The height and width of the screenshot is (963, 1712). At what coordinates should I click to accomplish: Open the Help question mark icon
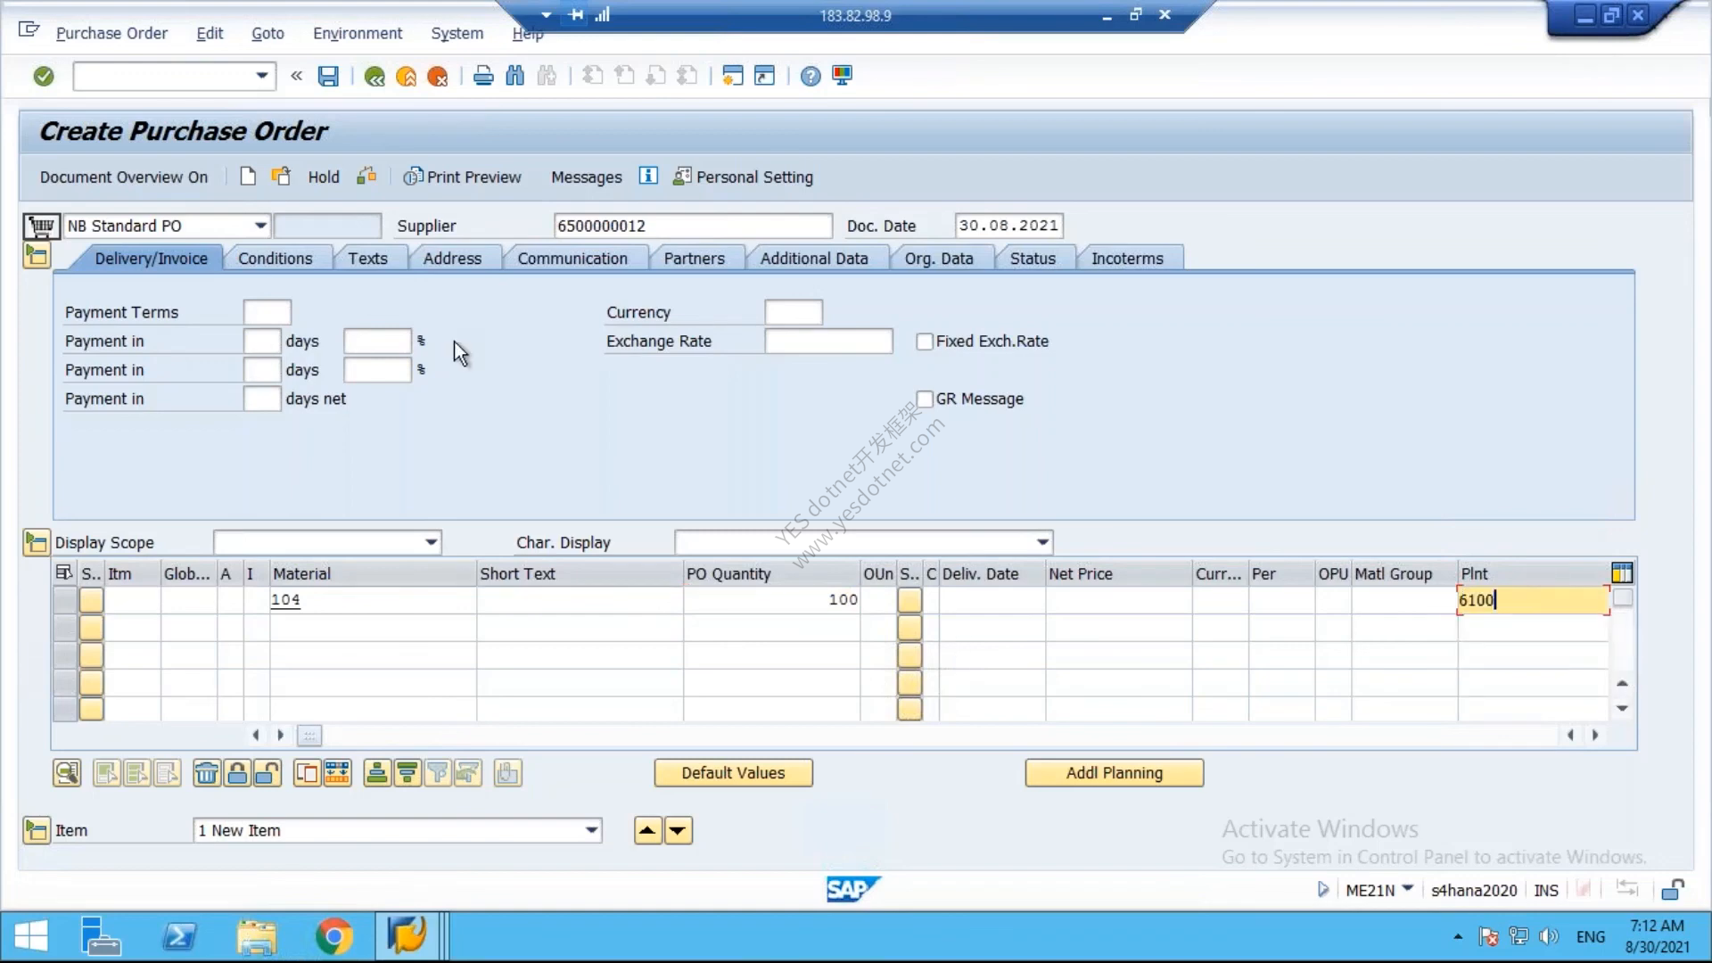[810, 77]
